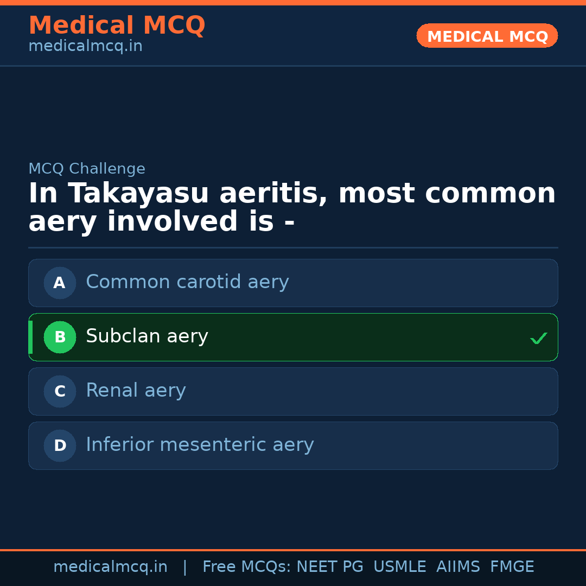Select FMGE in the footer
This screenshot has width=586, height=586.
(512, 567)
